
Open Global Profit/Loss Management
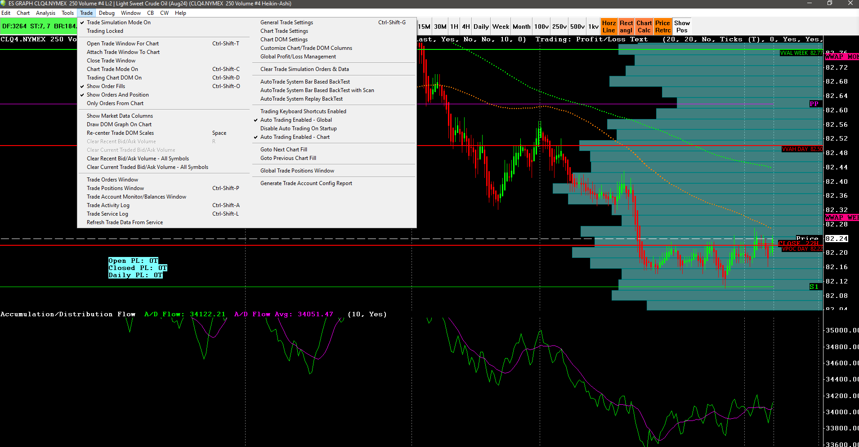tap(333, 57)
